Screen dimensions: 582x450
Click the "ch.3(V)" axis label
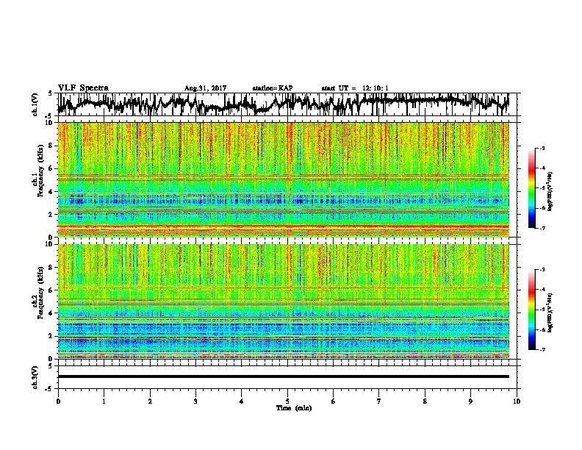tap(35, 377)
